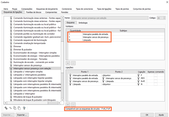Select Lâmpada c/ interruptor simples in list
This screenshot has height=117, width=169.
click(28, 71)
